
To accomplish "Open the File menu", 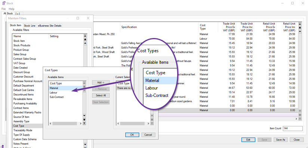I will [4, 9].
